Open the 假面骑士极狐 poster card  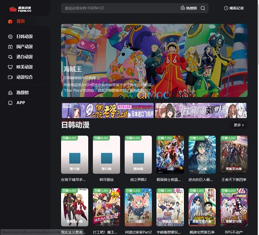pyautogui.click(x=170, y=155)
